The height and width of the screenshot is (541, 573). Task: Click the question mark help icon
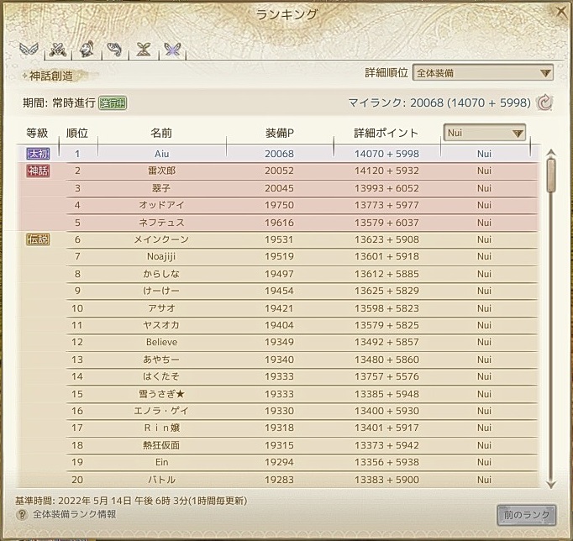21,514
